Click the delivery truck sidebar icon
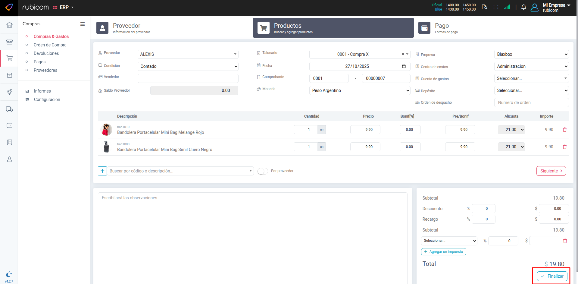Screen dimensions: 578x284 (9, 109)
